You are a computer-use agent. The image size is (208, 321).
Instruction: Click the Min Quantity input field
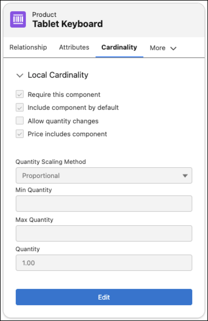(104, 204)
